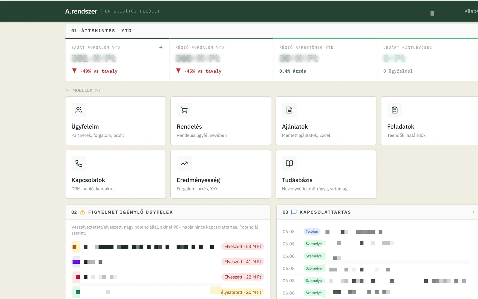Click the Eredményesség trend chart icon
The image size is (478, 299).
pyautogui.click(x=184, y=163)
